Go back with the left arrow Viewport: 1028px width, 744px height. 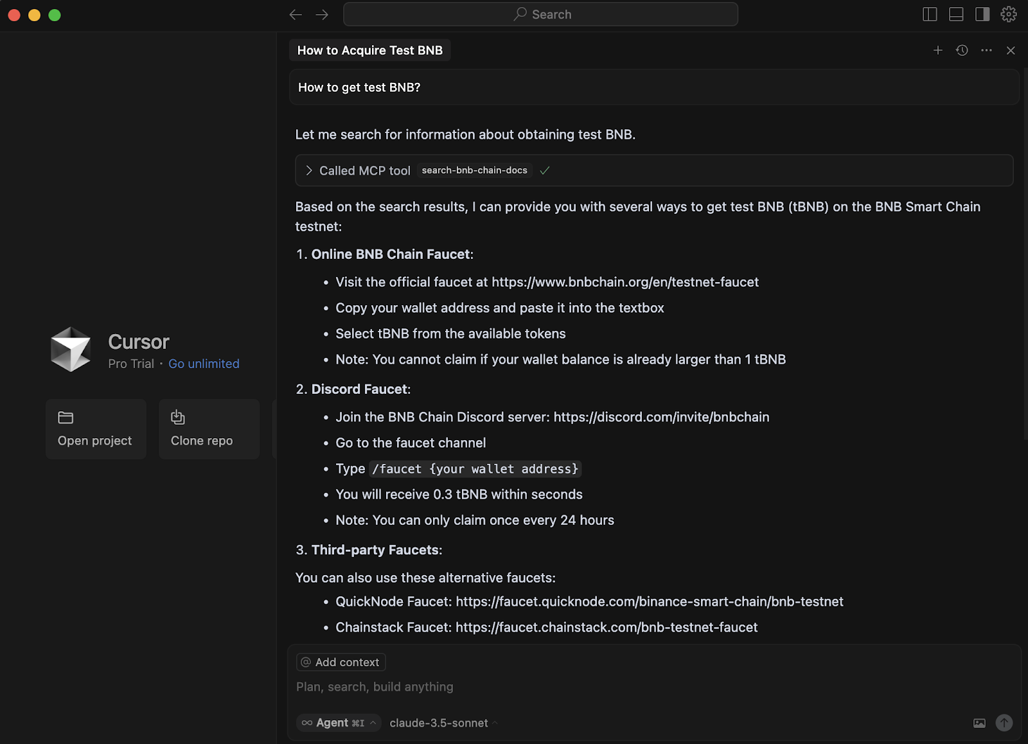tap(296, 14)
